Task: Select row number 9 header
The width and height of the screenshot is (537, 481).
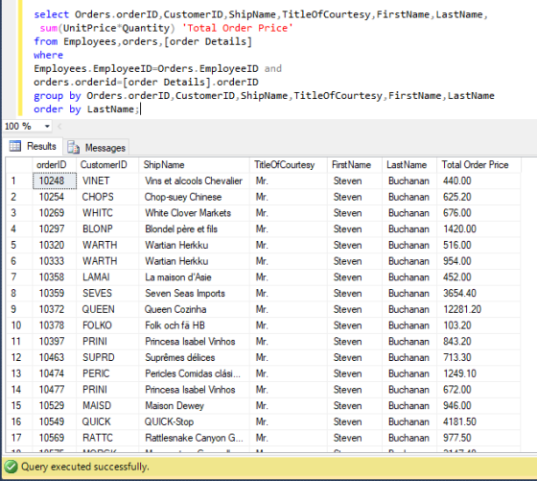Action: [19, 309]
